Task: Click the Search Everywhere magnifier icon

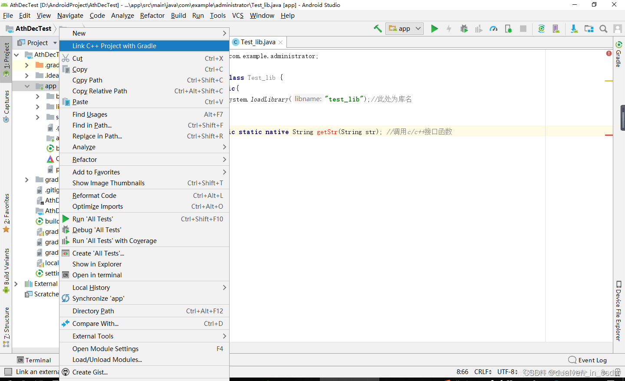Action: 603,29
